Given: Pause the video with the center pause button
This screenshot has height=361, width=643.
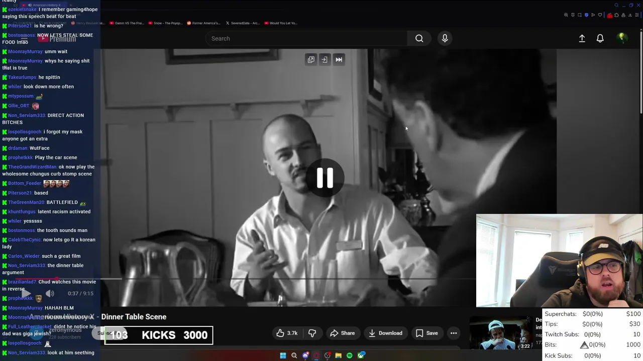Looking at the screenshot, I should pyautogui.click(x=325, y=178).
